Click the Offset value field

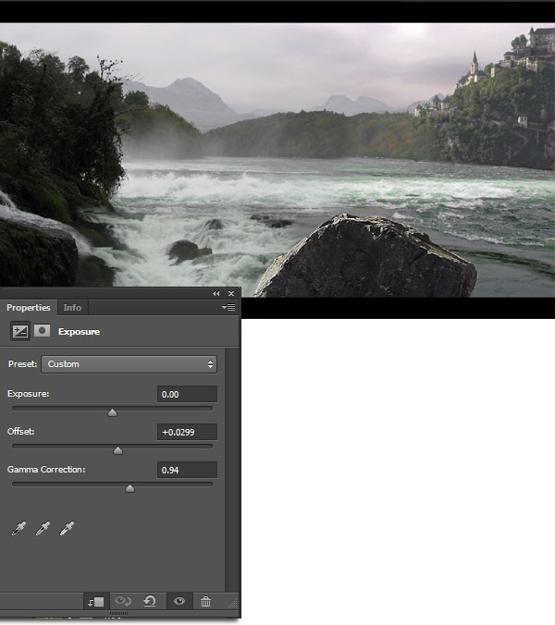pos(188,432)
